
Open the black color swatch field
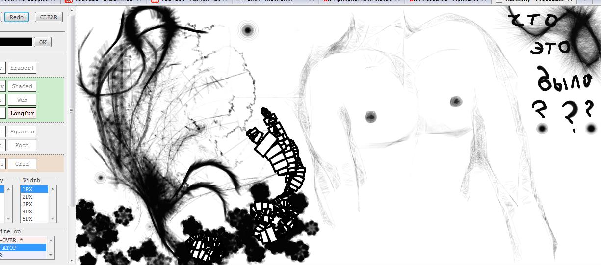[x=16, y=42]
